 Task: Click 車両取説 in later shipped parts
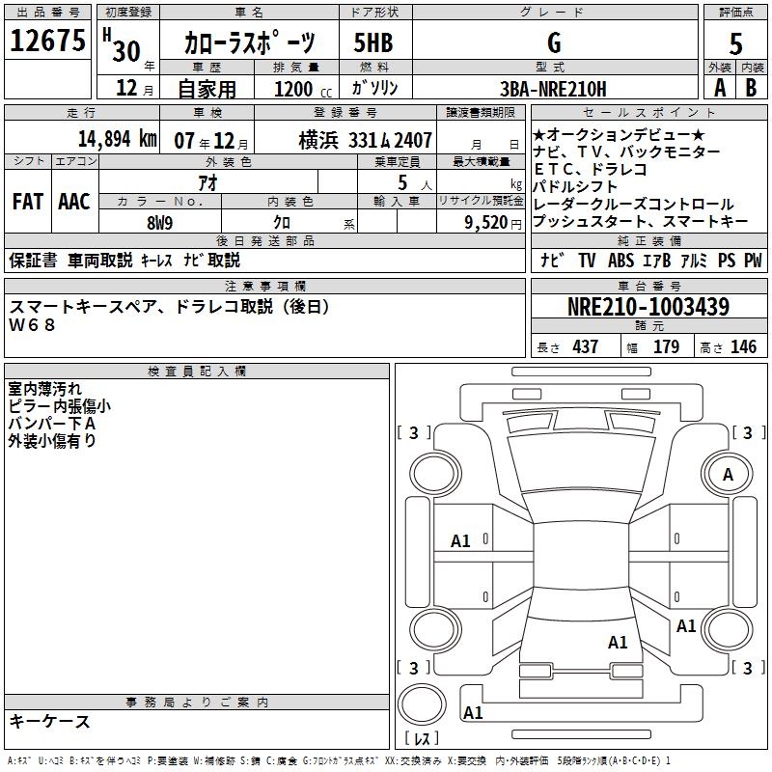click(x=100, y=260)
